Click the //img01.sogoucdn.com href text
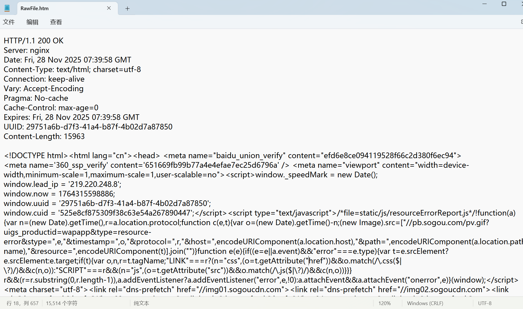 pyautogui.click(x=243, y=290)
